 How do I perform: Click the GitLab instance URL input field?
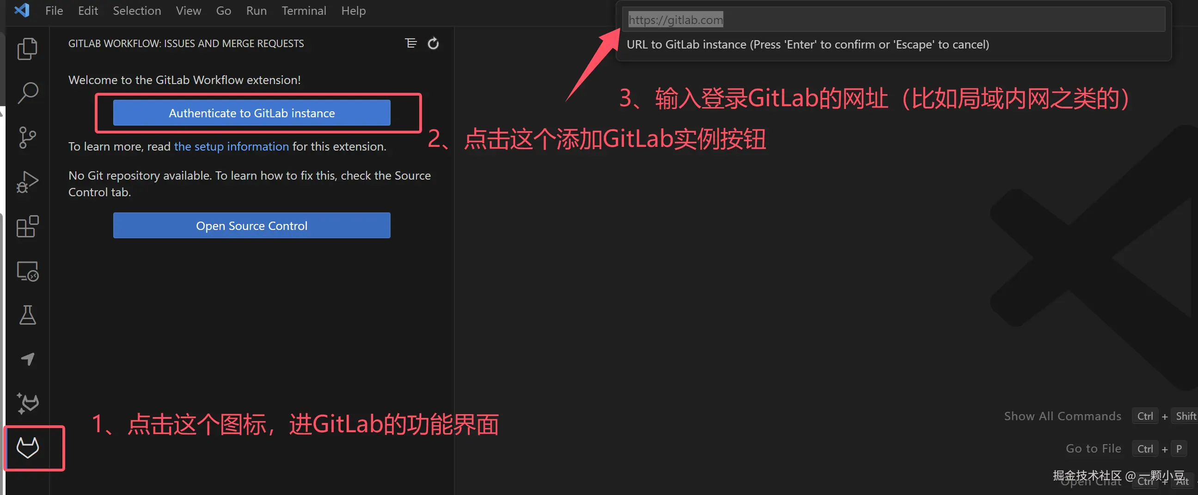tap(893, 19)
